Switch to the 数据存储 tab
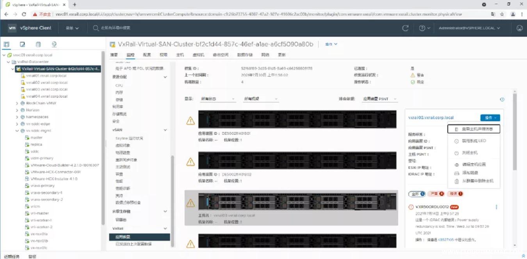 [x=245, y=55]
